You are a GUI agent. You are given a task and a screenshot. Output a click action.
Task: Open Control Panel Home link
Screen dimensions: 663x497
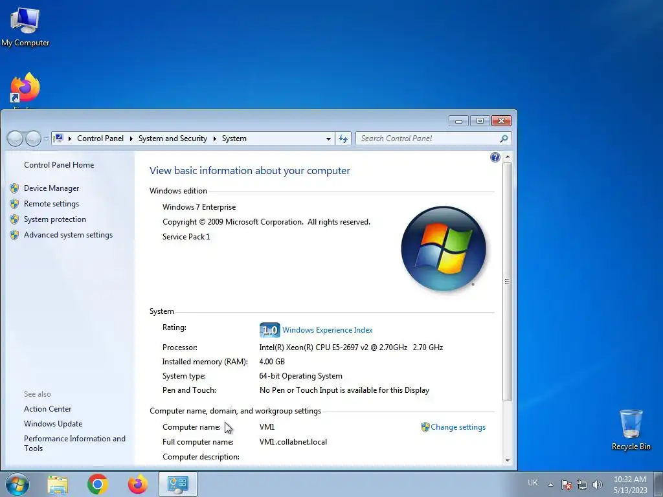[59, 165]
